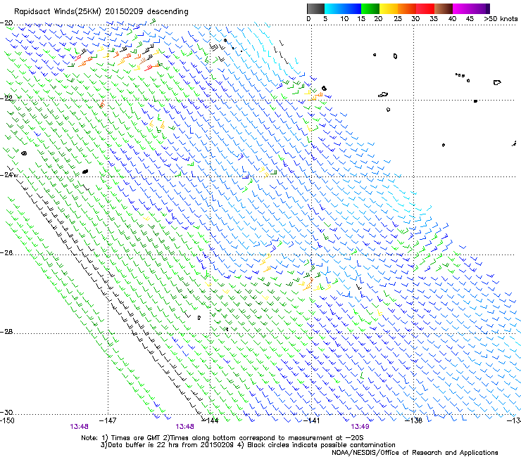
Task: Click the magenta 40-45 knots legend swatch
Action: (x=462, y=8)
